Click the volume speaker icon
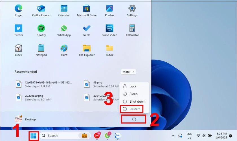Viewport: 237px width, 141px height. [204, 136]
